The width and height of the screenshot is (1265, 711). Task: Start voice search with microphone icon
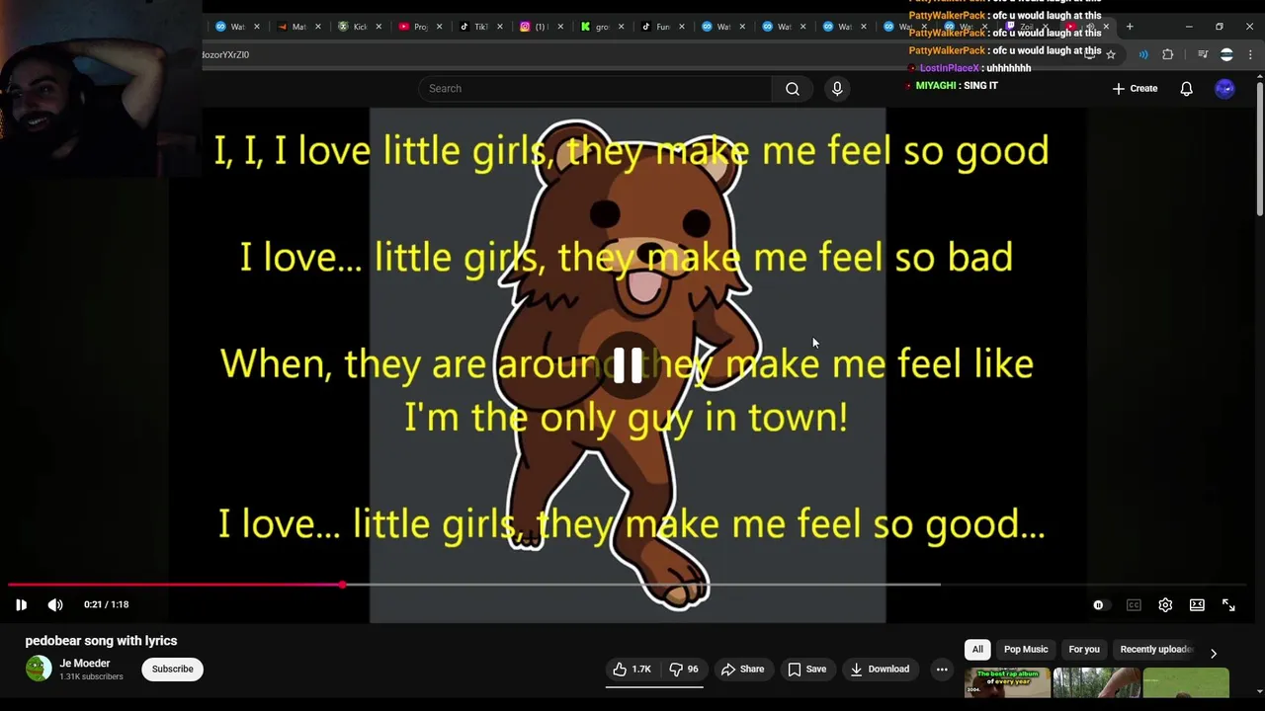pos(837,89)
